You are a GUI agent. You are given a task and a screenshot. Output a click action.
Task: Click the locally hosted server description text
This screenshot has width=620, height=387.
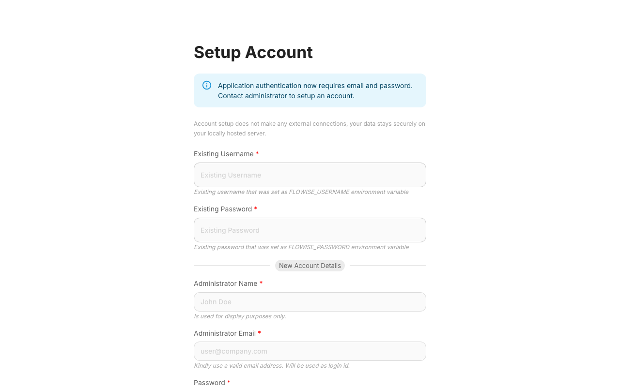point(309,128)
